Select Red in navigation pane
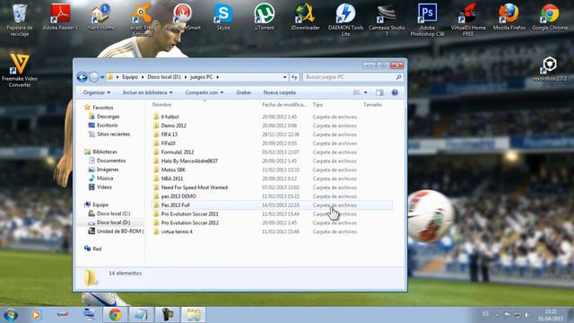The image size is (574, 323). 92,249
